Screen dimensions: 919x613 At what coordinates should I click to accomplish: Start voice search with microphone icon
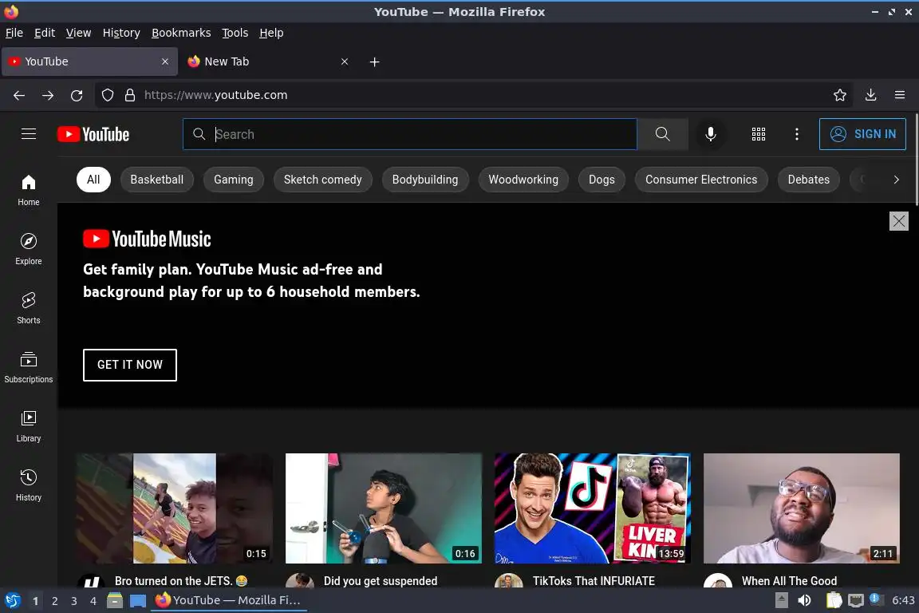pyautogui.click(x=710, y=134)
